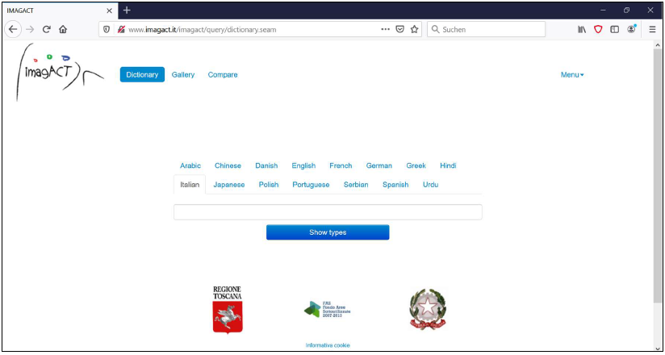Toggle the browser sidebar view icon
This screenshot has height=355, width=665.
pyautogui.click(x=614, y=29)
